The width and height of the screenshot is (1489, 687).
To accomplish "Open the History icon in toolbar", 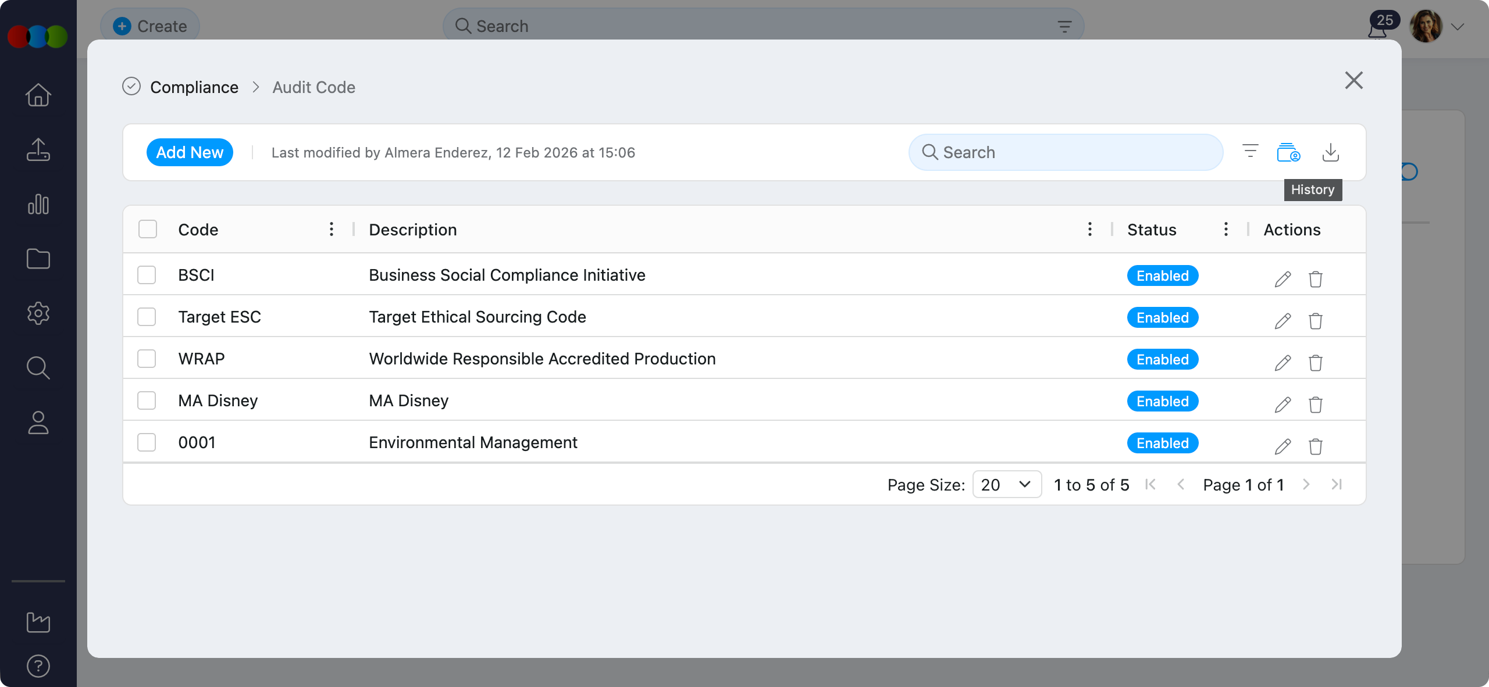I will [1288, 152].
